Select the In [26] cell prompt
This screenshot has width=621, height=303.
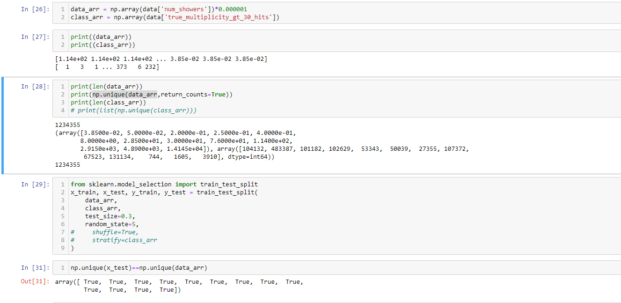click(35, 9)
